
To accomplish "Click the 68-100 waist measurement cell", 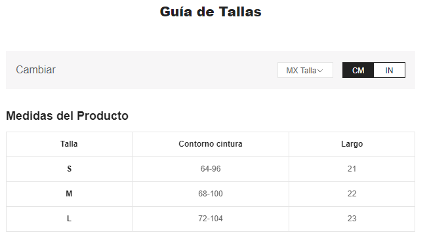I will click(x=211, y=194).
